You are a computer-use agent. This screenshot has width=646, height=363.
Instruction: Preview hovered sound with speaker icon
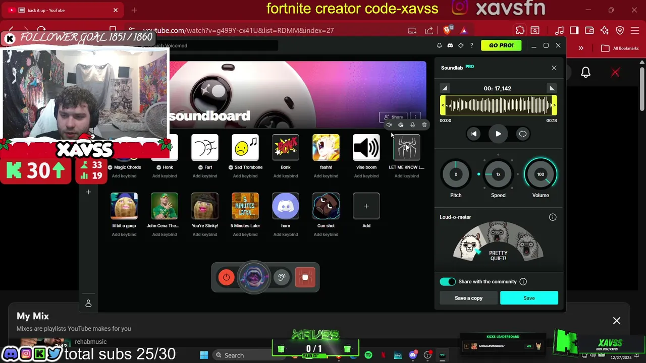click(x=389, y=125)
